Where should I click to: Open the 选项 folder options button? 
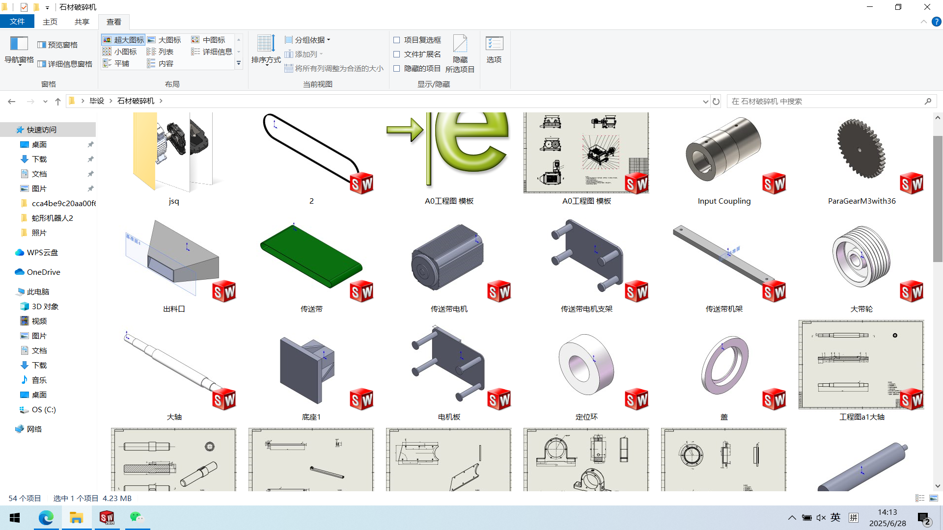click(494, 50)
